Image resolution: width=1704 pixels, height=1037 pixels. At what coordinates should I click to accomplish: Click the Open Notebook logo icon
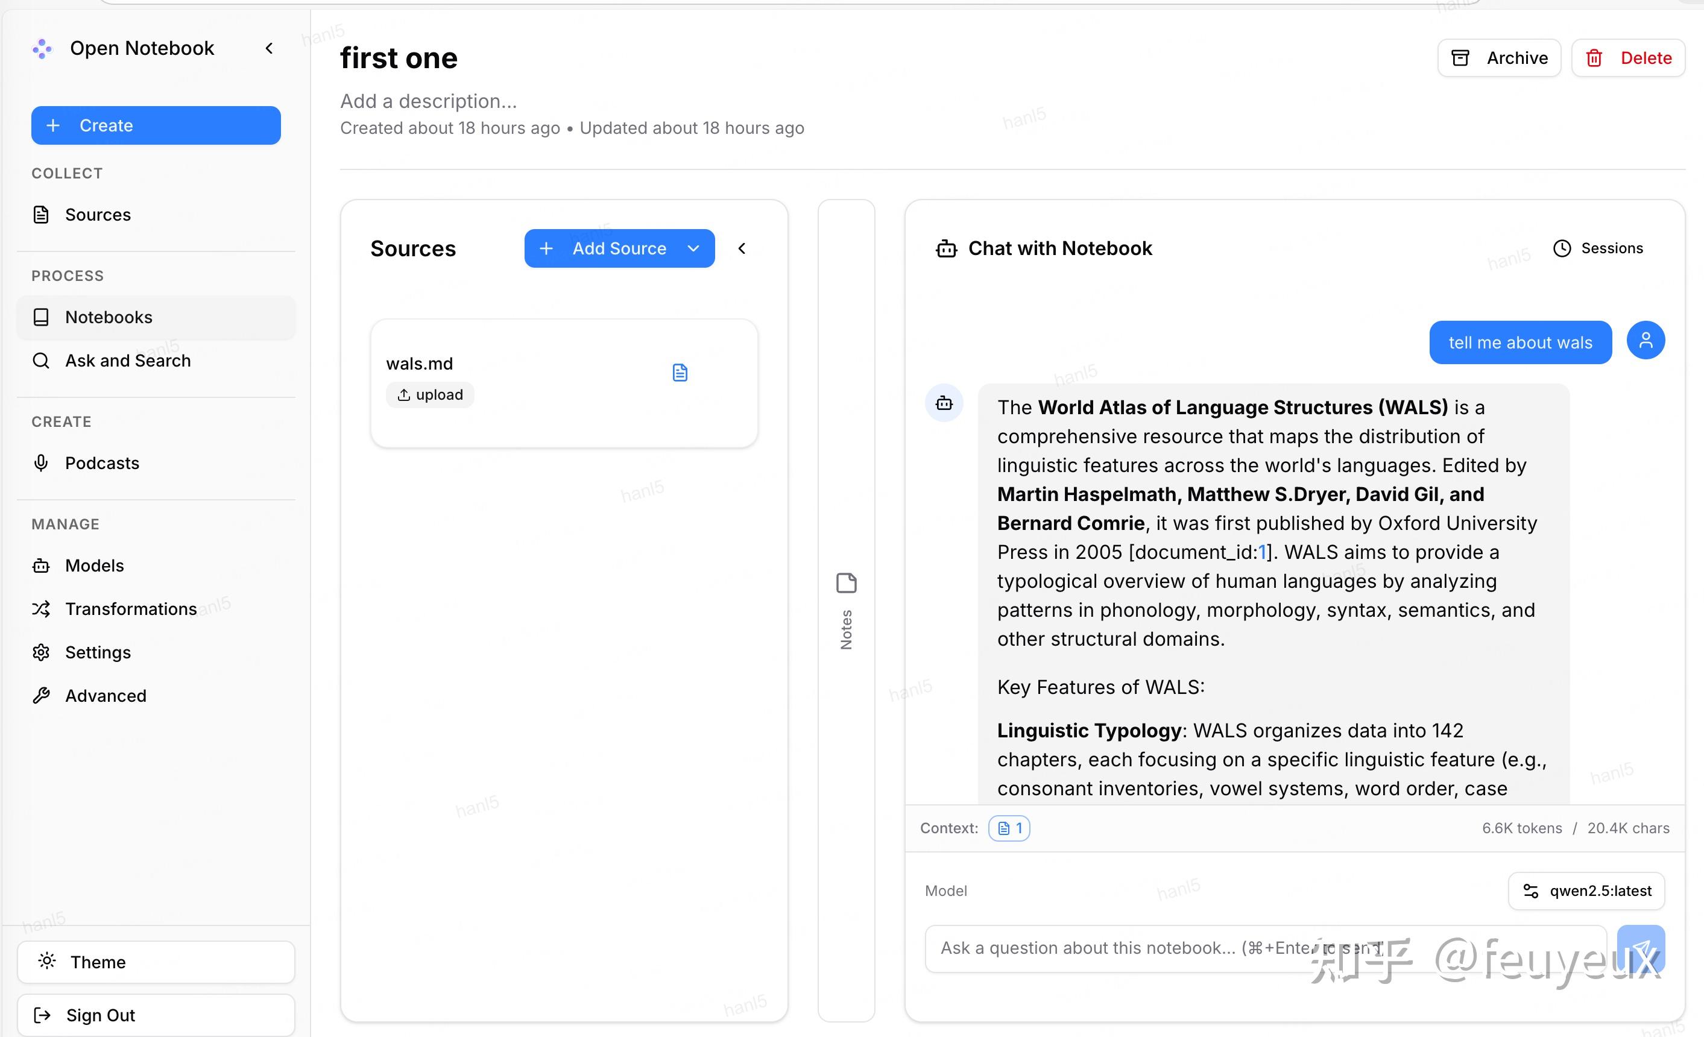(42, 48)
